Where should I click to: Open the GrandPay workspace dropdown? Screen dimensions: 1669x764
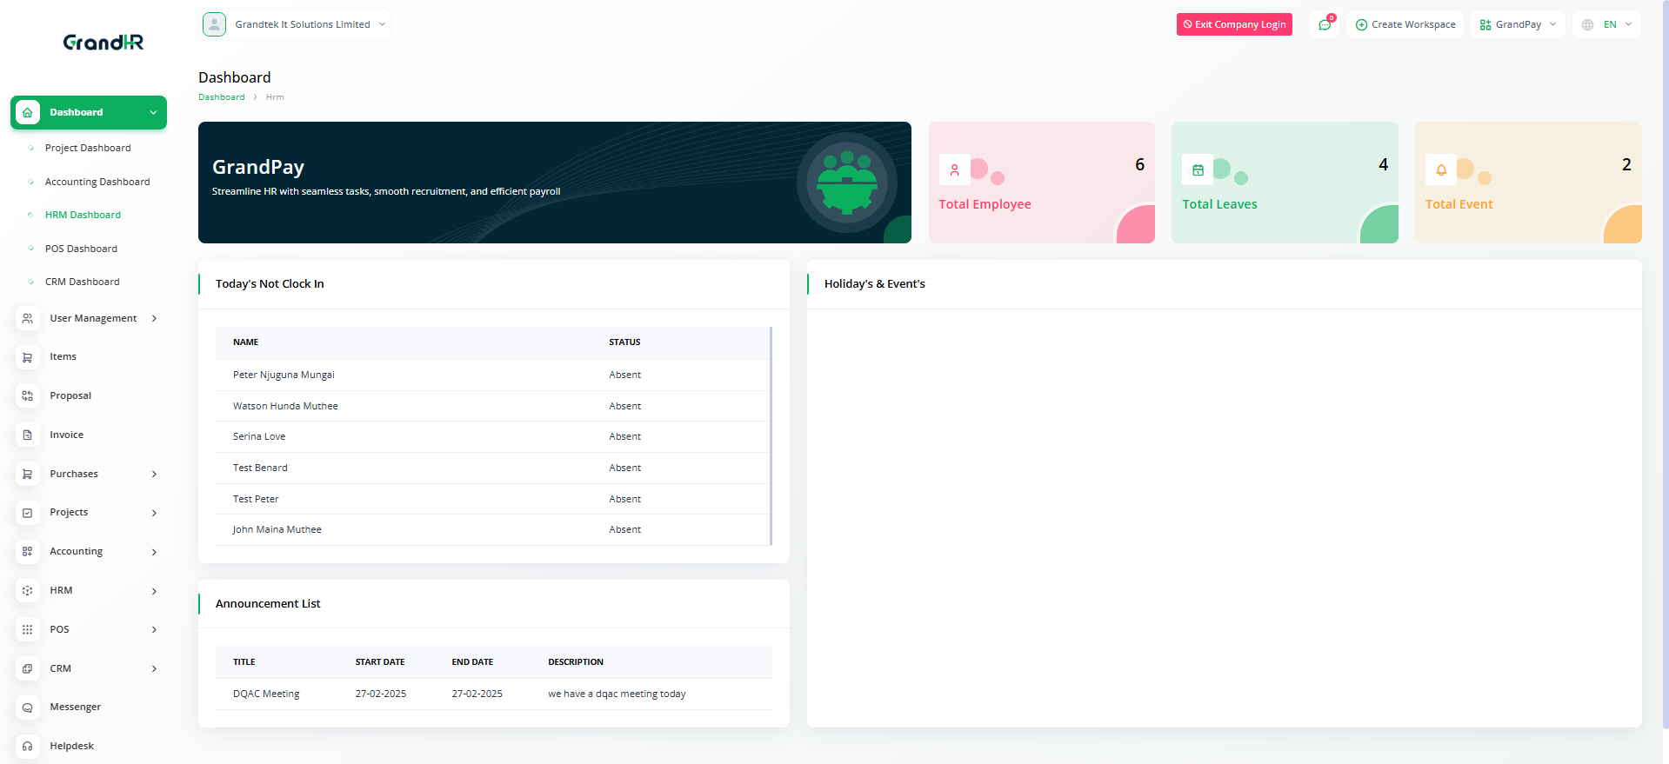point(1518,24)
